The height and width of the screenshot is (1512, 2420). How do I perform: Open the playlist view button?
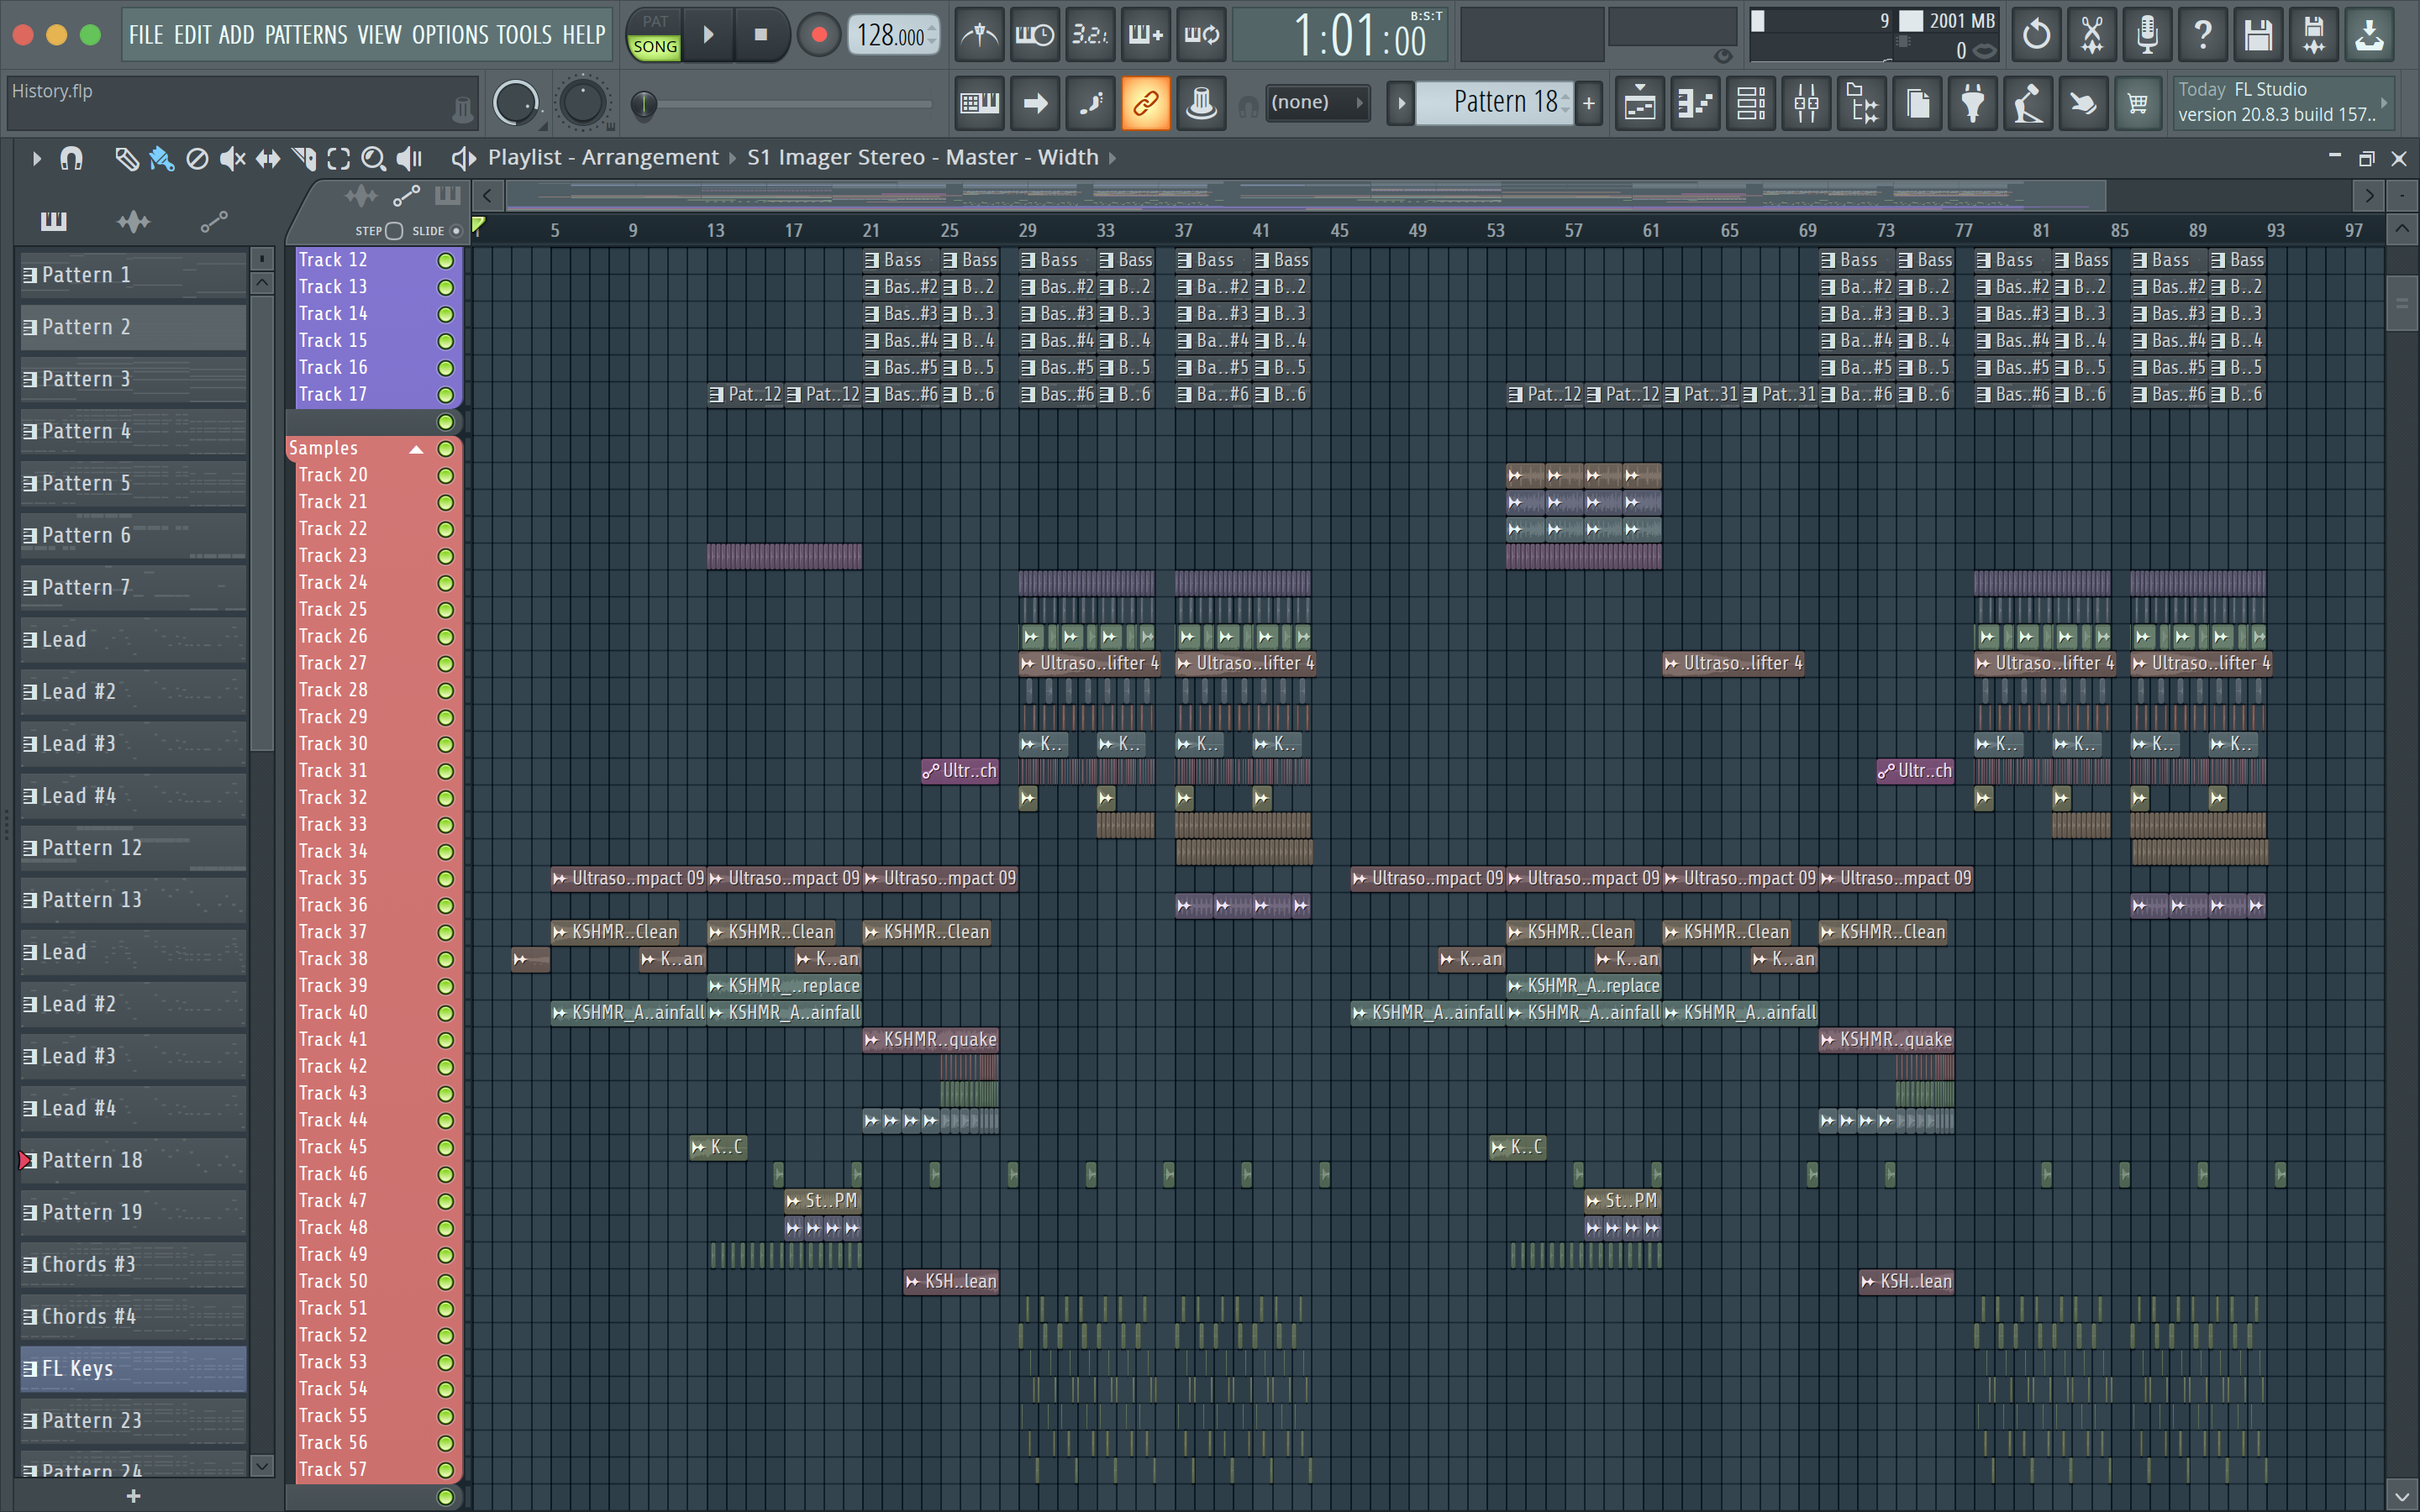[x=1640, y=103]
